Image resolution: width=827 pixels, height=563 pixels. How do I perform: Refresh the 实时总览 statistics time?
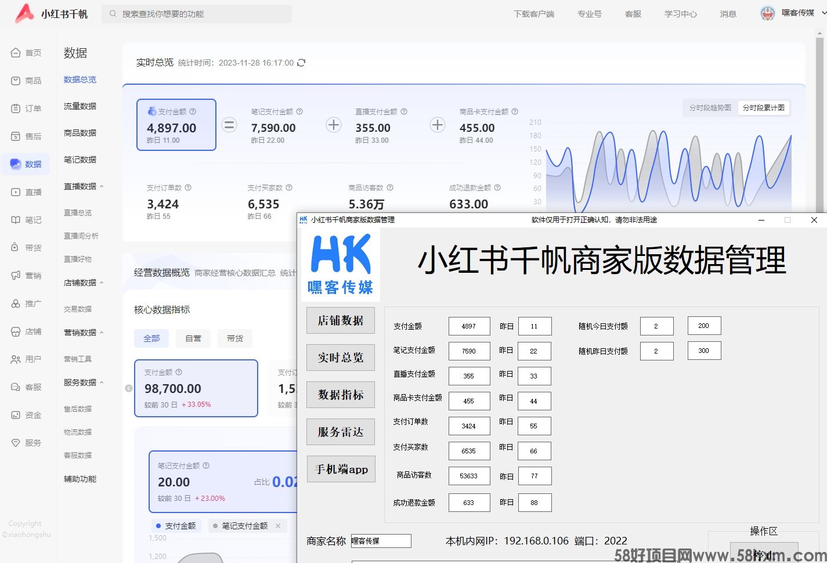tap(301, 63)
